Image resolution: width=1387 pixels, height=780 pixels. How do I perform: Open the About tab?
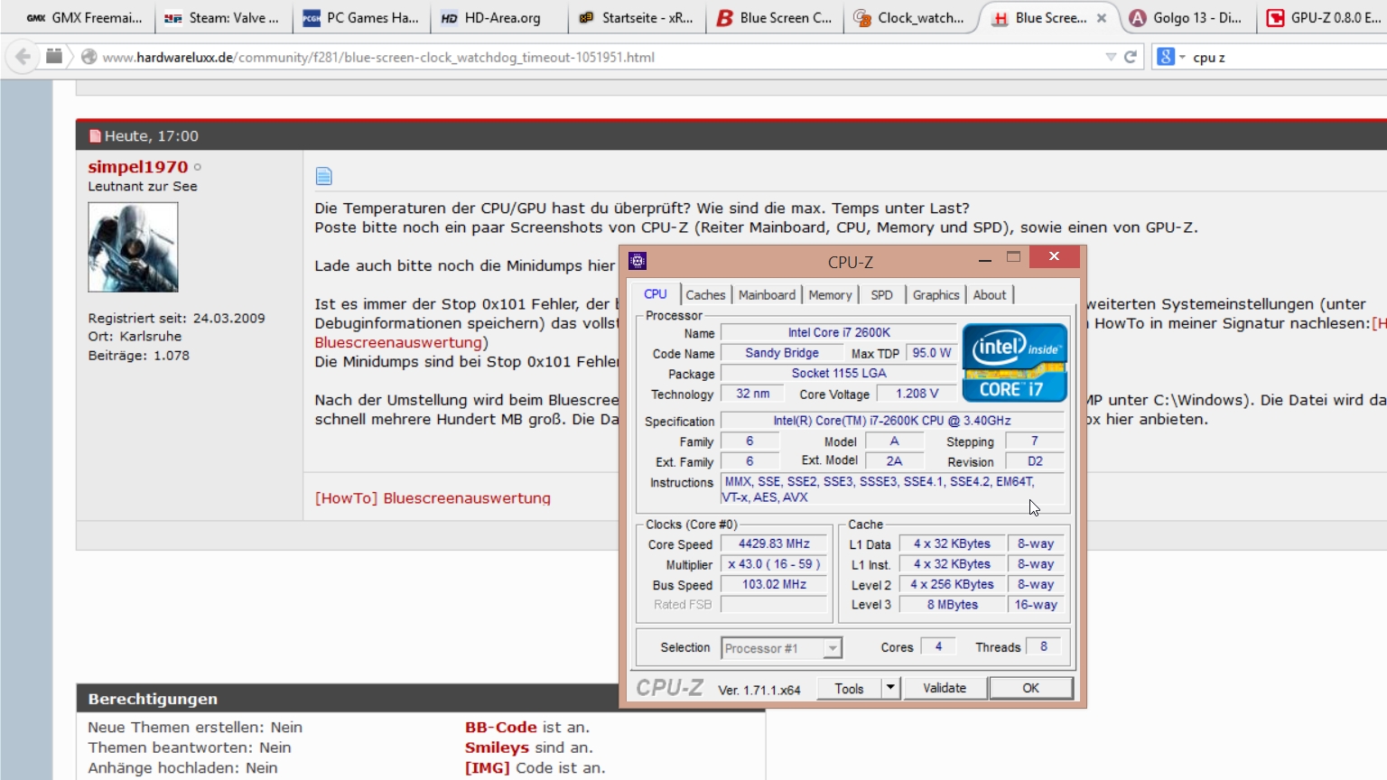(x=990, y=295)
